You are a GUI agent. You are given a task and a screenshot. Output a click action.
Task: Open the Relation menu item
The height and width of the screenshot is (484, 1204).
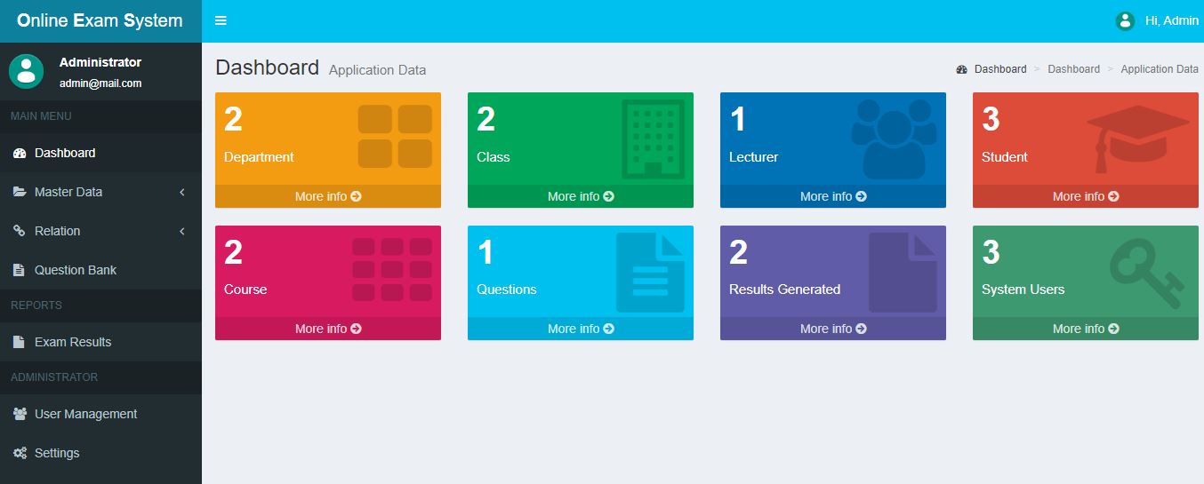(x=100, y=231)
